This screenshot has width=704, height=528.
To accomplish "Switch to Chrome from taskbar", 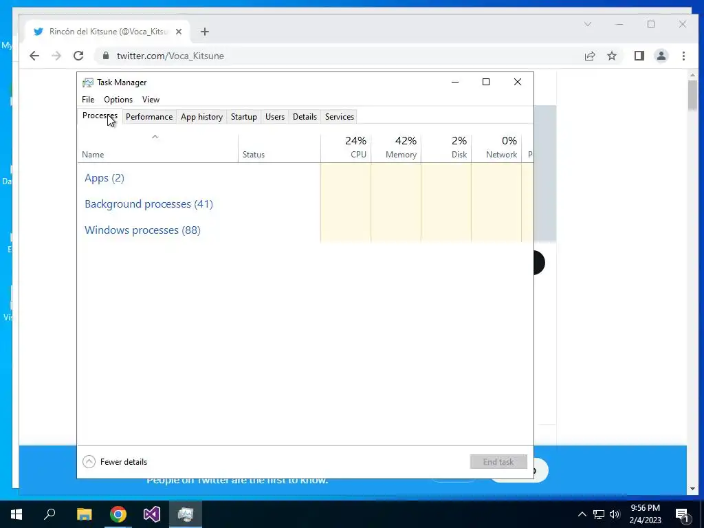I will [x=118, y=514].
